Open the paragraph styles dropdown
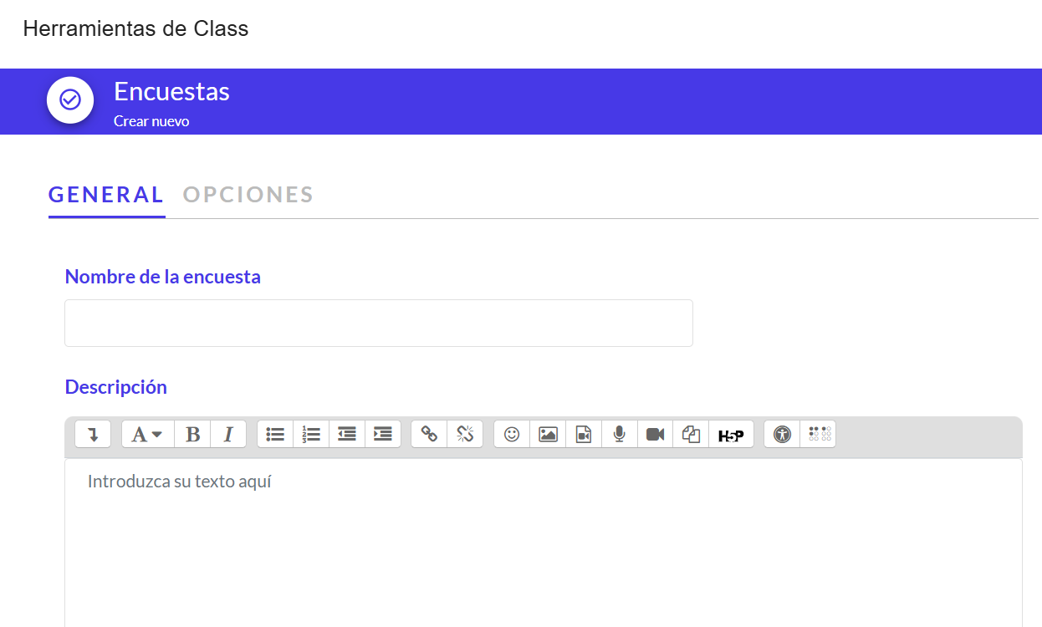This screenshot has width=1042, height=627. [x=148, y=434]
